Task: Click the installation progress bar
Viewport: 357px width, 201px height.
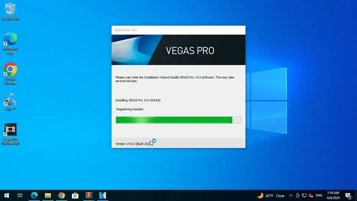Action: pyautogui.click(x=178, y=120)
